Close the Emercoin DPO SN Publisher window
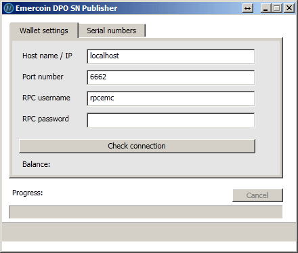Viewport: 298px width, 253px height. [x=289, y=8]
